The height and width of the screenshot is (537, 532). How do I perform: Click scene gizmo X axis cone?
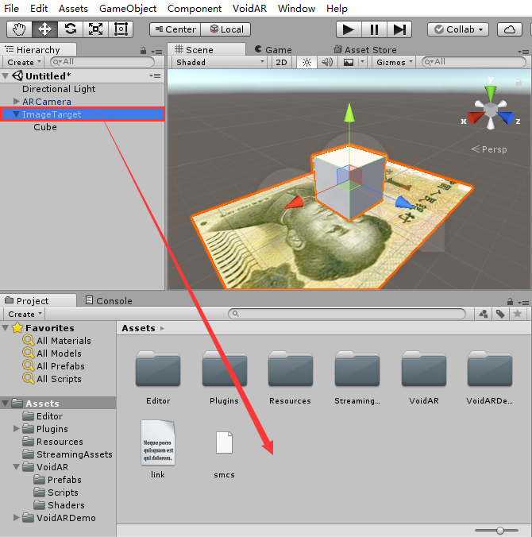pos(475,117)
